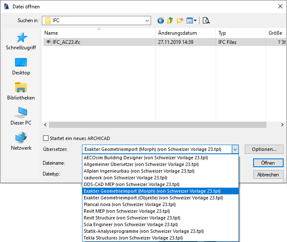Choose Plancal nova translator
Image resolution: width=287 pixels, height=242 pixels.
[x=160, y=204]
